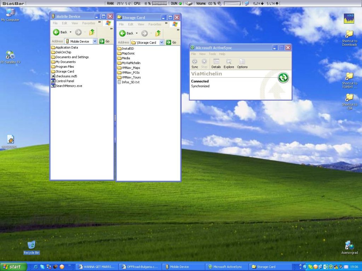Open Tools menu in ActiveSync
Image resolution: width=362 pixels, height=271 pixels.
212,54
